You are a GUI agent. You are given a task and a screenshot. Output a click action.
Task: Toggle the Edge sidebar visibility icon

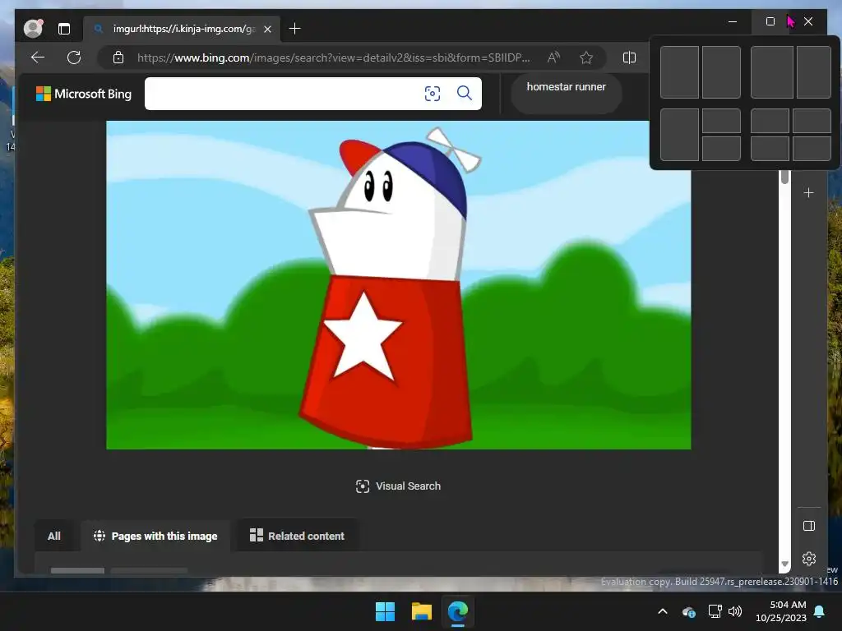(809, 526)
